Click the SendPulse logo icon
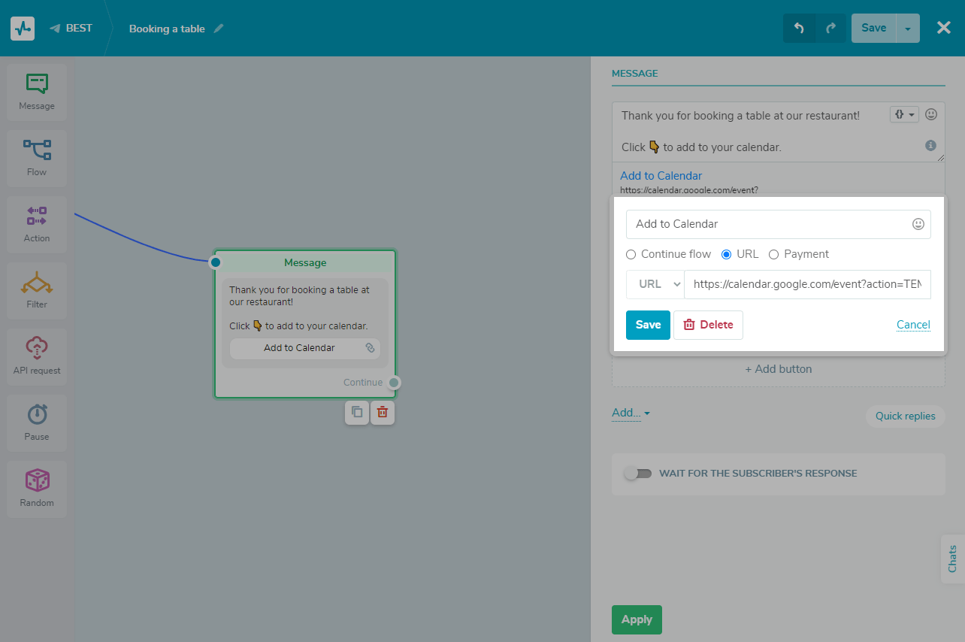Screen dimensions: 965x642 (23, 29)
